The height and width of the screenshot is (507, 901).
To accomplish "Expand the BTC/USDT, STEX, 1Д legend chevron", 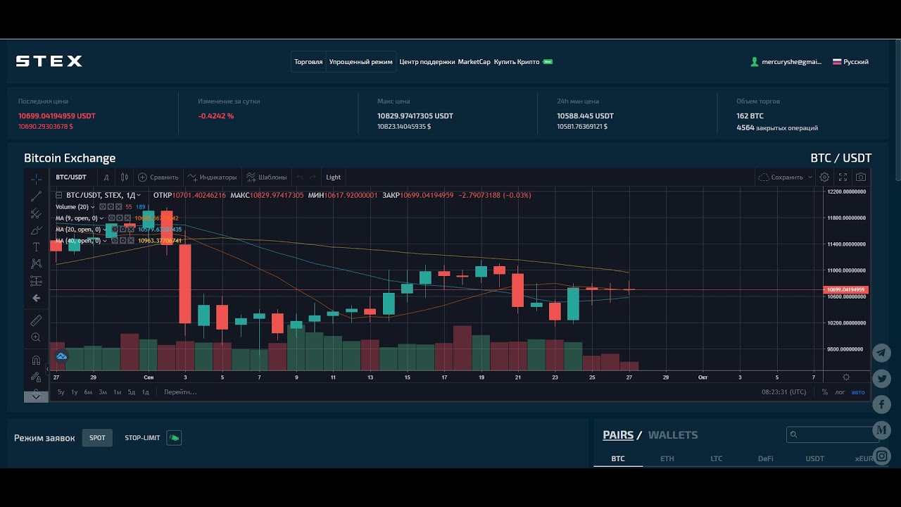I will tap(139, 195).
